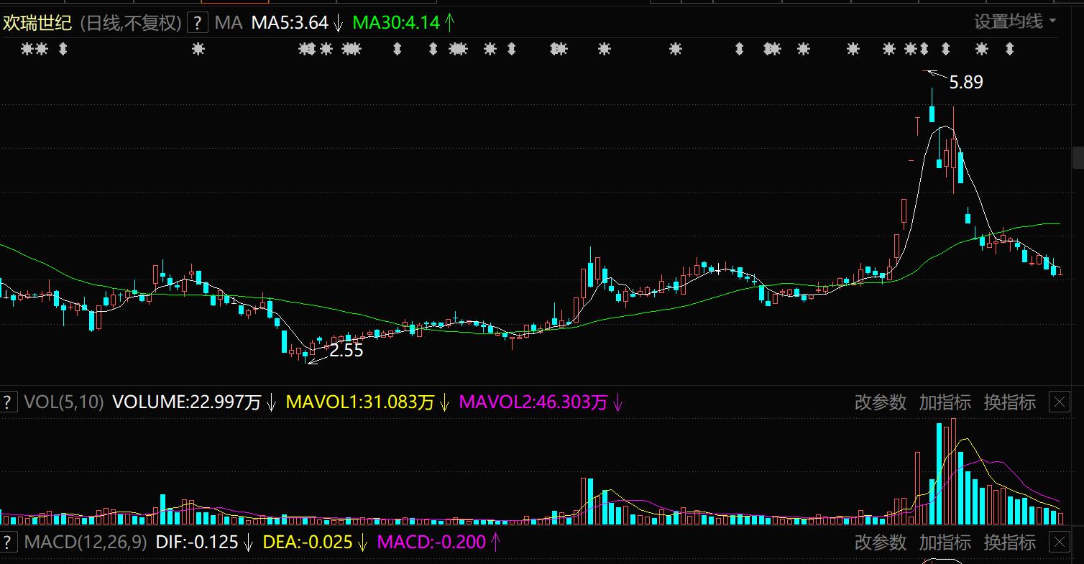Screen dimensions: 1084x564
Task: Click the rightmost up-down arrow event marker
Action: (x=1009, y=49)
